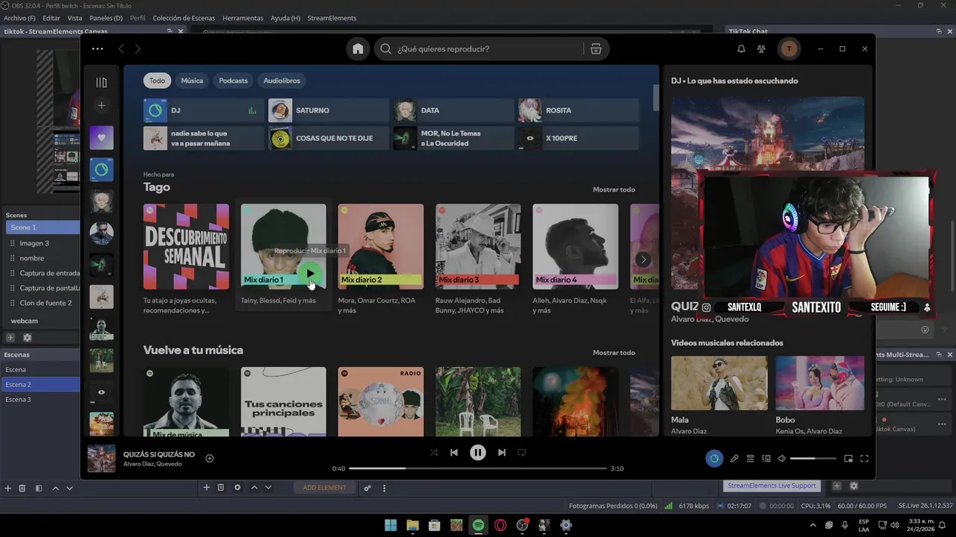
Task: Adjust the Spotify volume slider
Action: 813,459
